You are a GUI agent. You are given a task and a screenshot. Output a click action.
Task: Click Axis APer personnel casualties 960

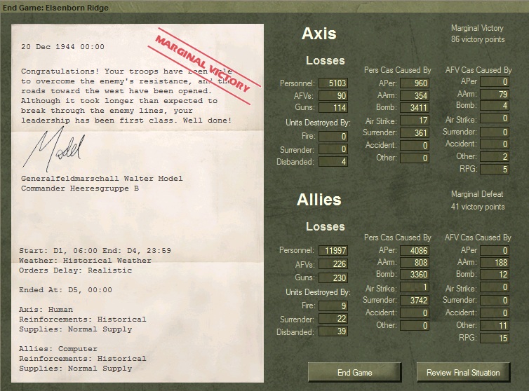415,83
